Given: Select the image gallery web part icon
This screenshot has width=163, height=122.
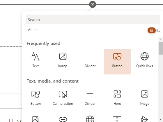Looking at the screenshot, I should [x=36, y=119].
